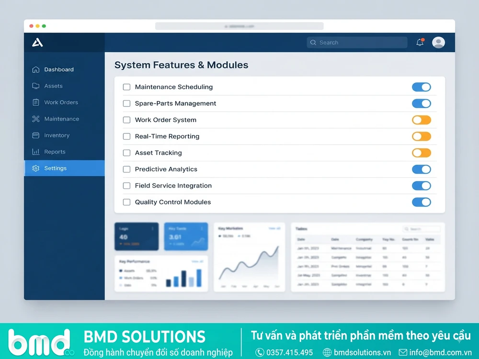Open the Work Orders section
The width and height of the screenshot is (479, 359).
64,102
